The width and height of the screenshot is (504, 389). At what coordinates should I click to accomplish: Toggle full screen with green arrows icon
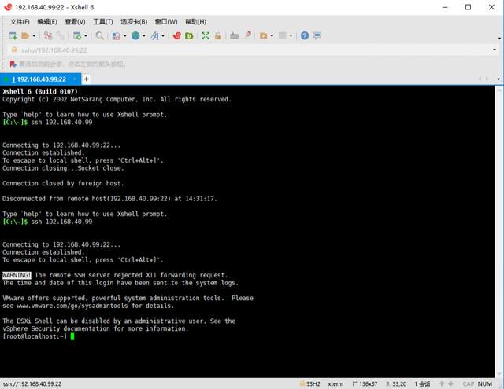[x=206, y=35]
